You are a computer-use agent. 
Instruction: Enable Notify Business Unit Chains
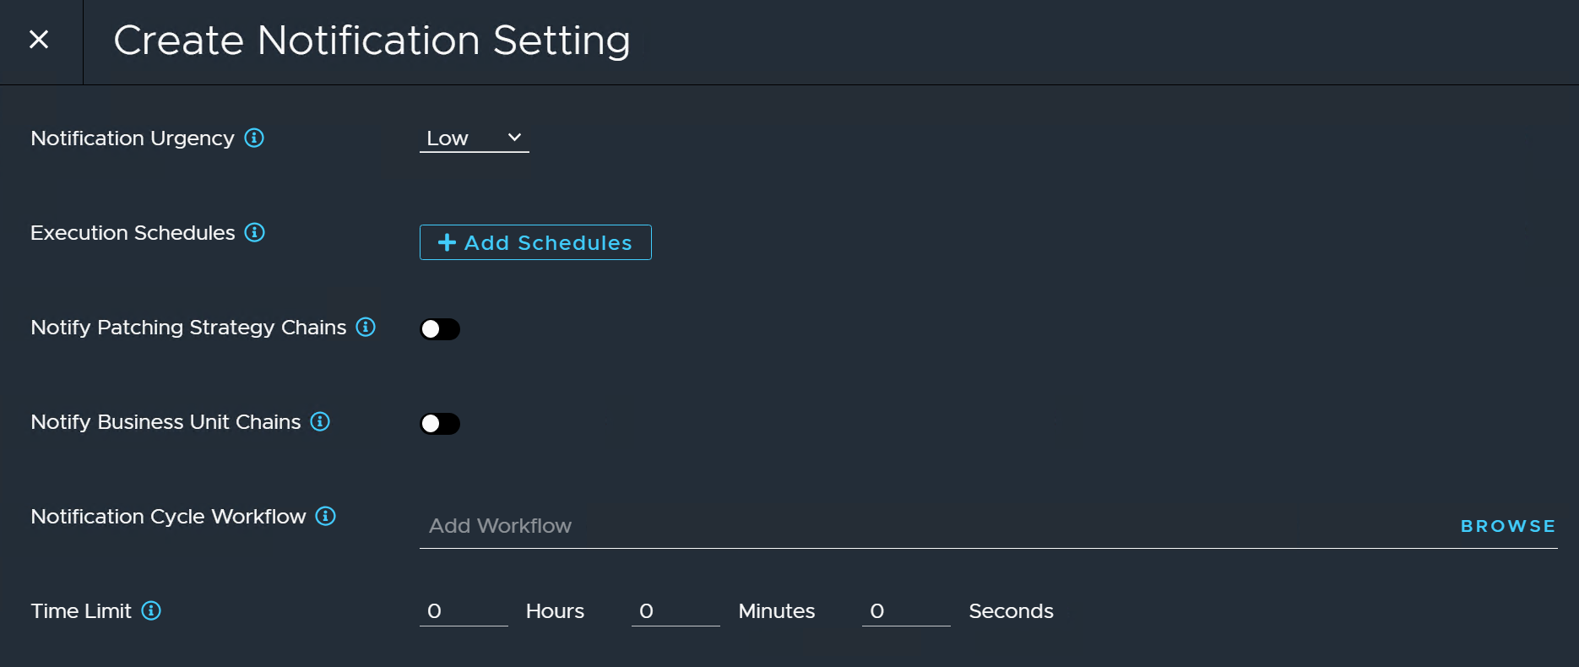pos(440,423)
